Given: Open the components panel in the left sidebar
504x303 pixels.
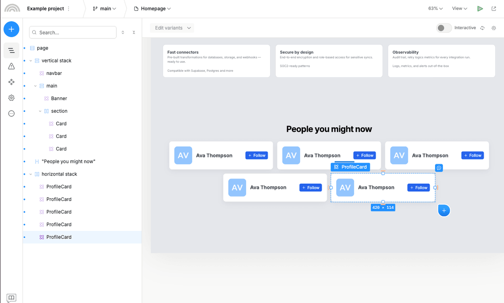Looking at the screenshot, I should pos(11,82).
